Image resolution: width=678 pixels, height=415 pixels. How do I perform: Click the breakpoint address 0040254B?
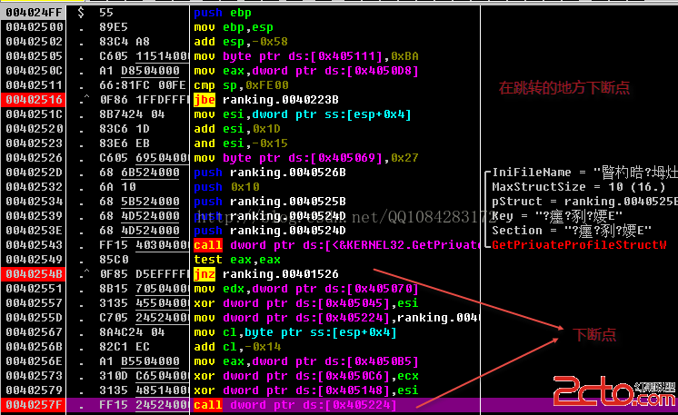pos(34,272)
